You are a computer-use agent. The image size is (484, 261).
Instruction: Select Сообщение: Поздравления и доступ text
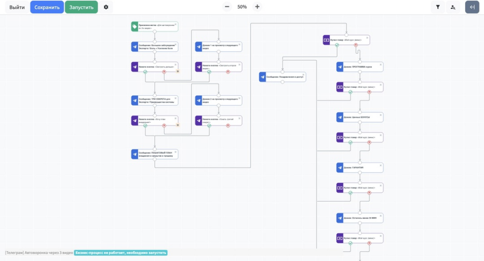[x=285, y=77]
